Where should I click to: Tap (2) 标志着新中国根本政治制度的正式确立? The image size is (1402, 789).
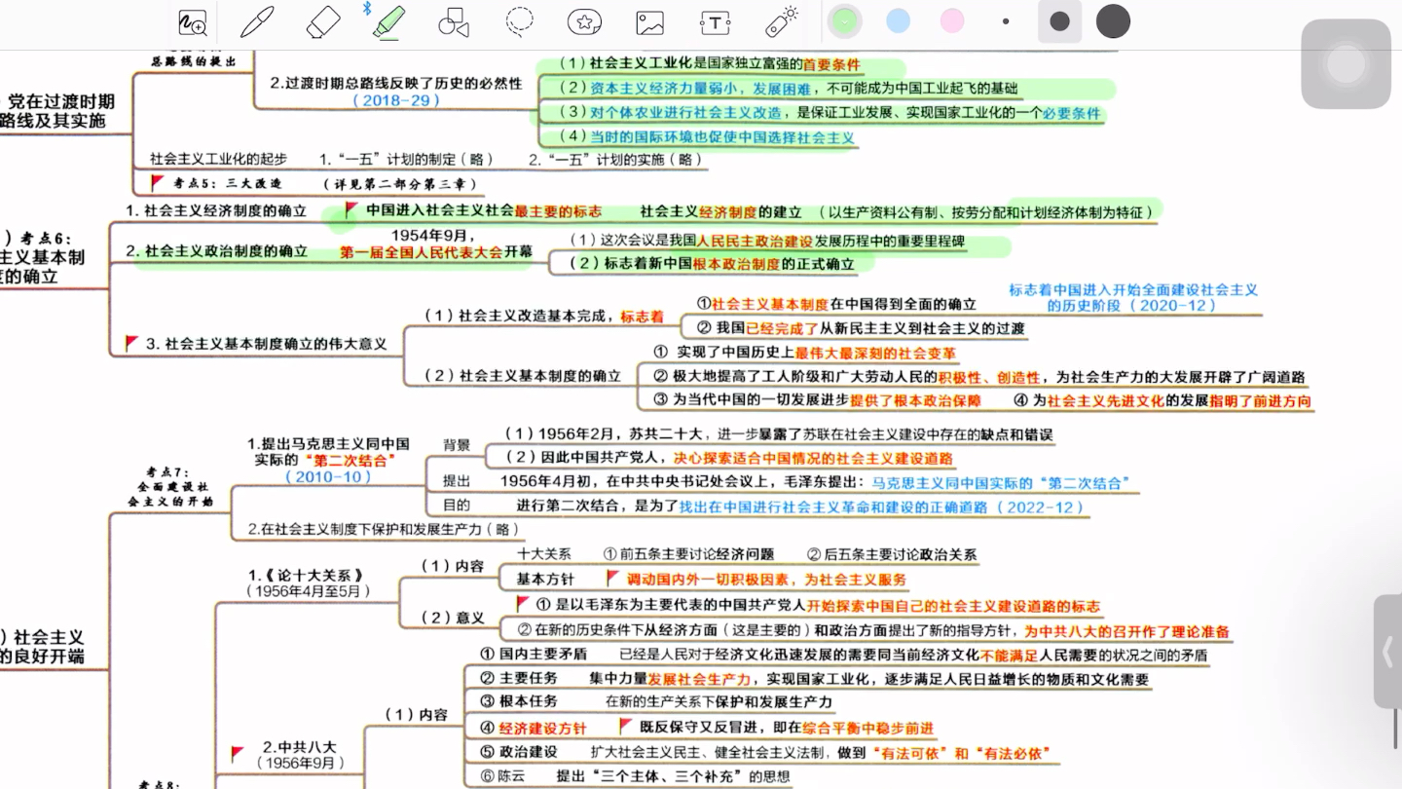(712, 263)
